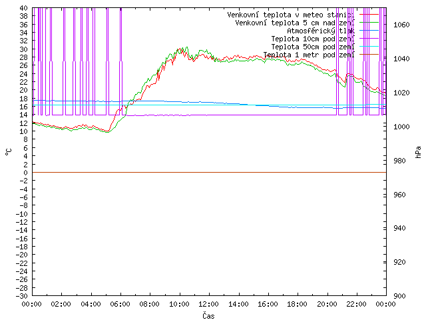
Task: Click the '-10' temperature axis label
Action: click(x=21, y=214)
